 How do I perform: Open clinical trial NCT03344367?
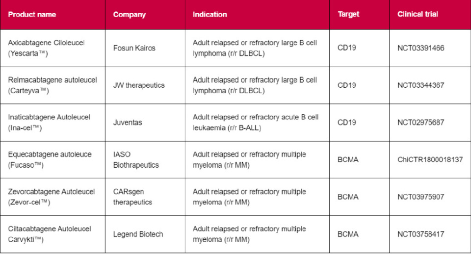click(421, 85)
